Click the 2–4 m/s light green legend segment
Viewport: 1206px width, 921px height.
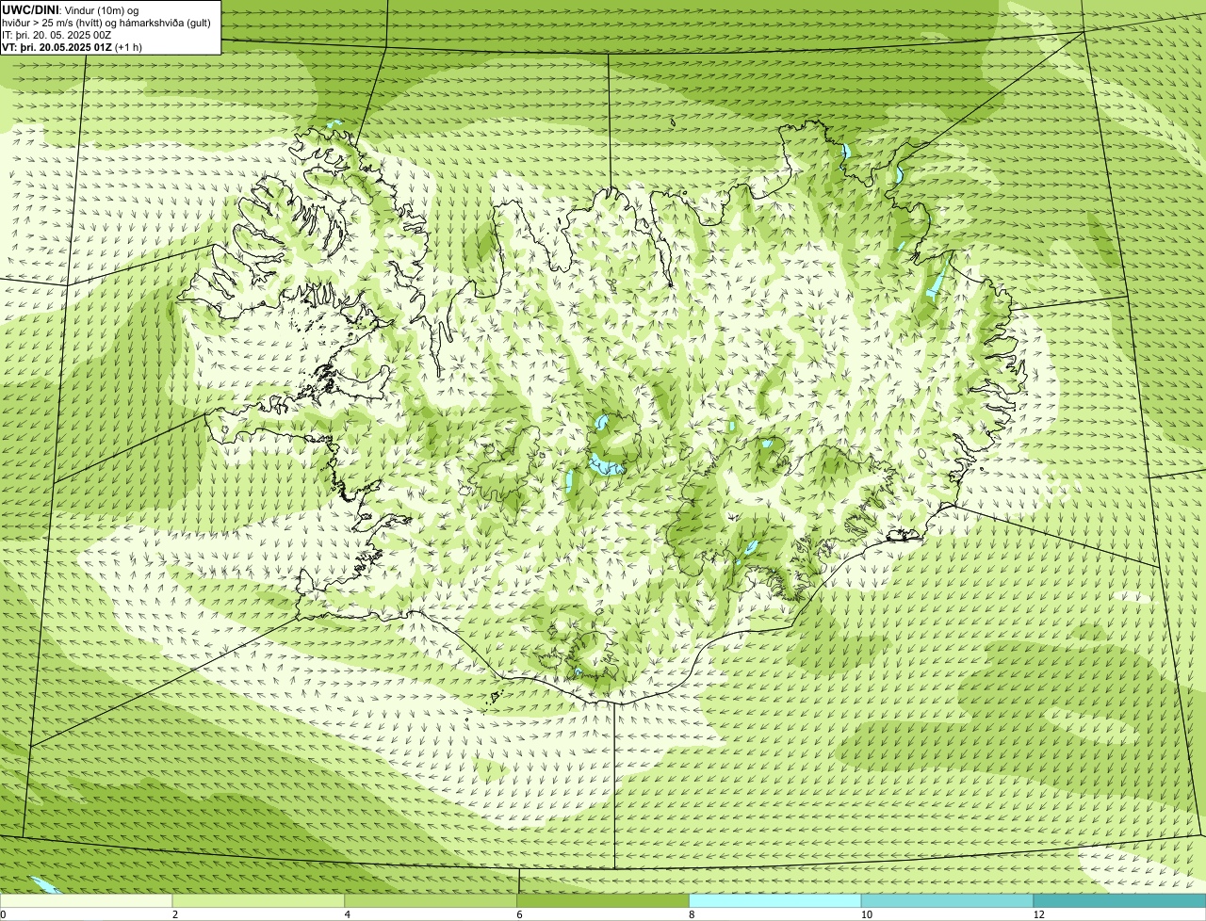click(259, 900)
